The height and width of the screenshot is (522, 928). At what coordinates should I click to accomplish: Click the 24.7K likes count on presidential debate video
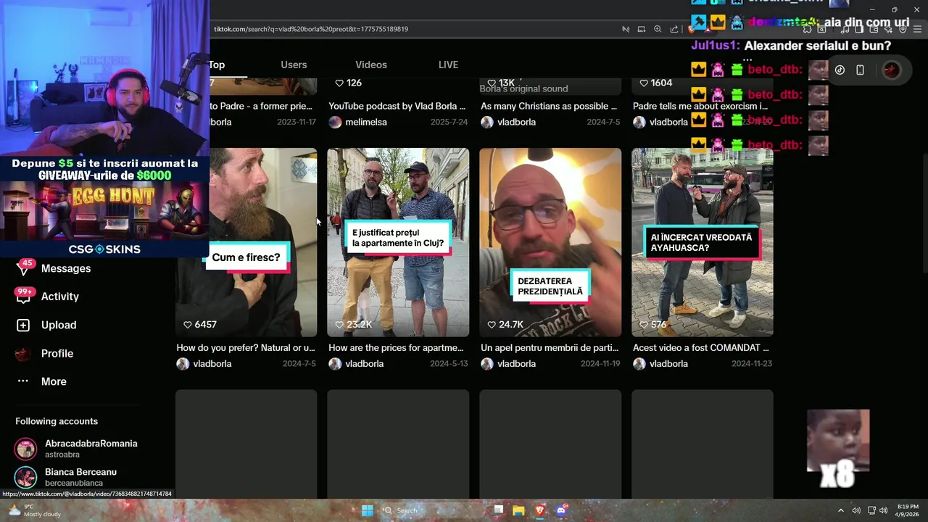(505, 325)
